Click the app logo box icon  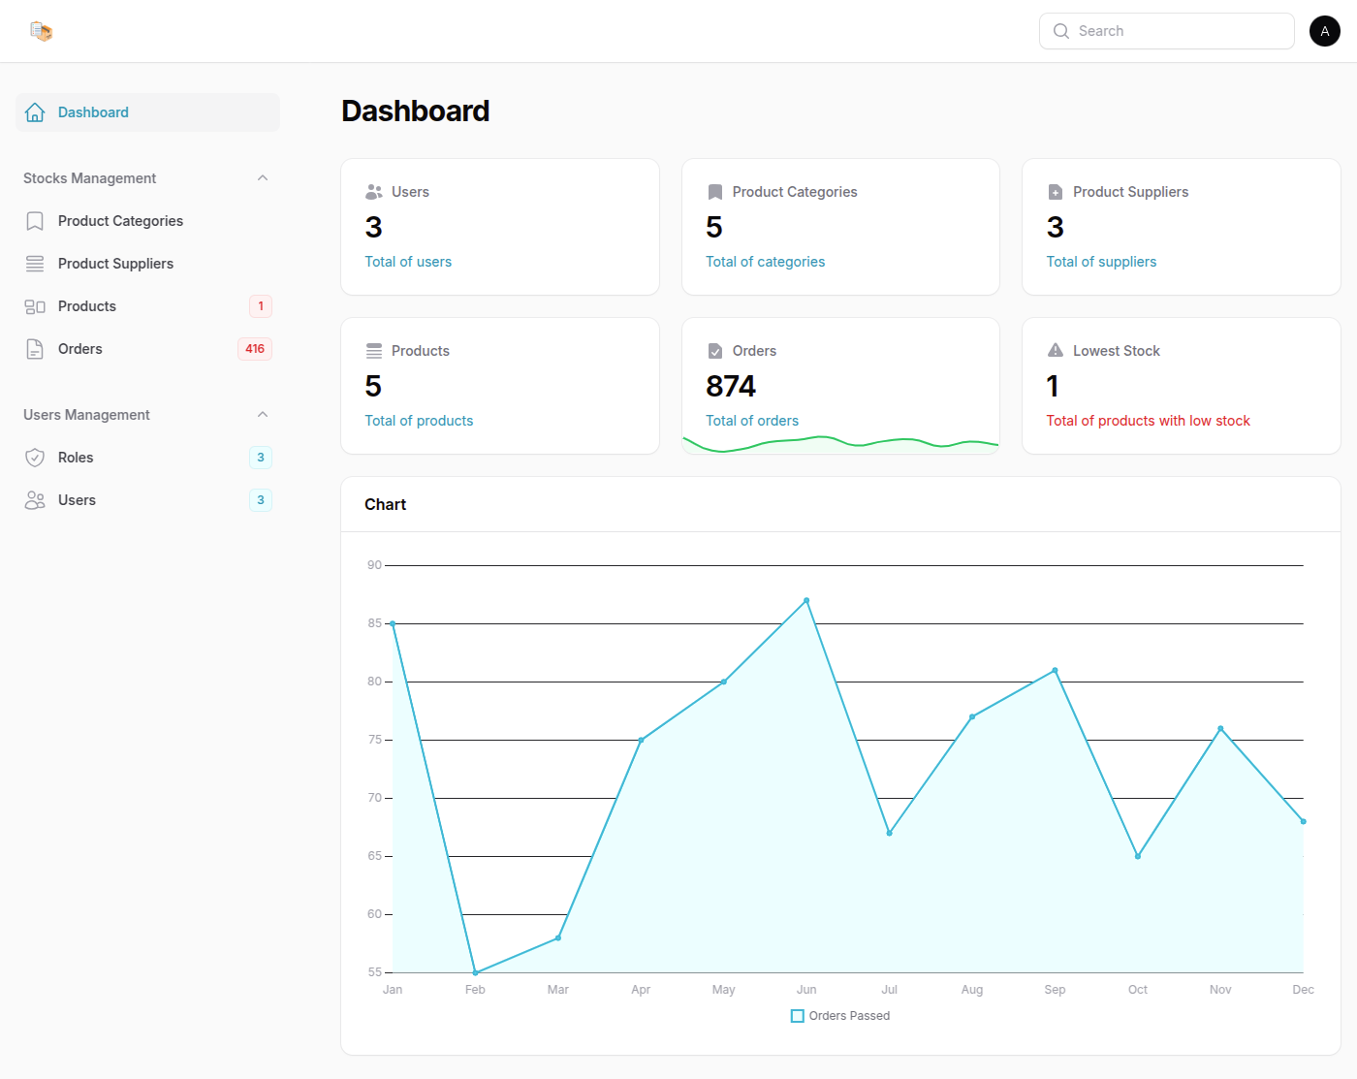[x=41, y=31]
